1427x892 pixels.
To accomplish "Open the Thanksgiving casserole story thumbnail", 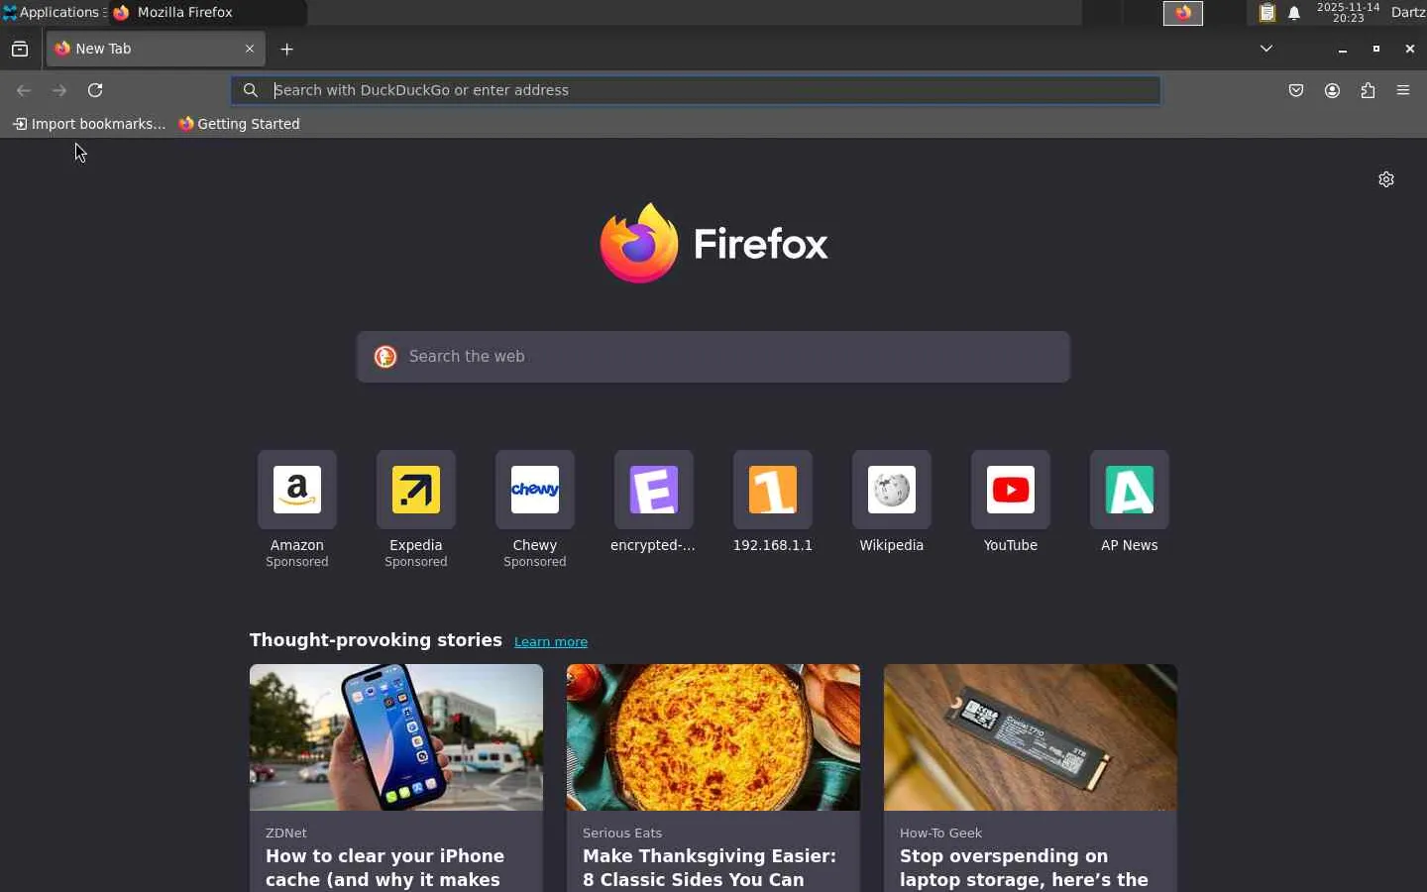I will 713,737.
